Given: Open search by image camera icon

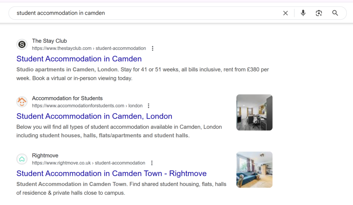Looking at the screenshot, I should (319, 13).
